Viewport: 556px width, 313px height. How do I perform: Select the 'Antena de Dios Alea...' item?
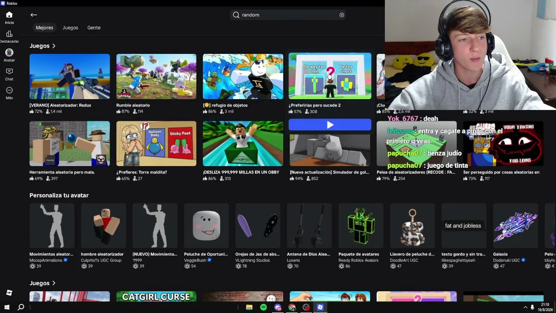pyautogui.click(x=309, y=226)
